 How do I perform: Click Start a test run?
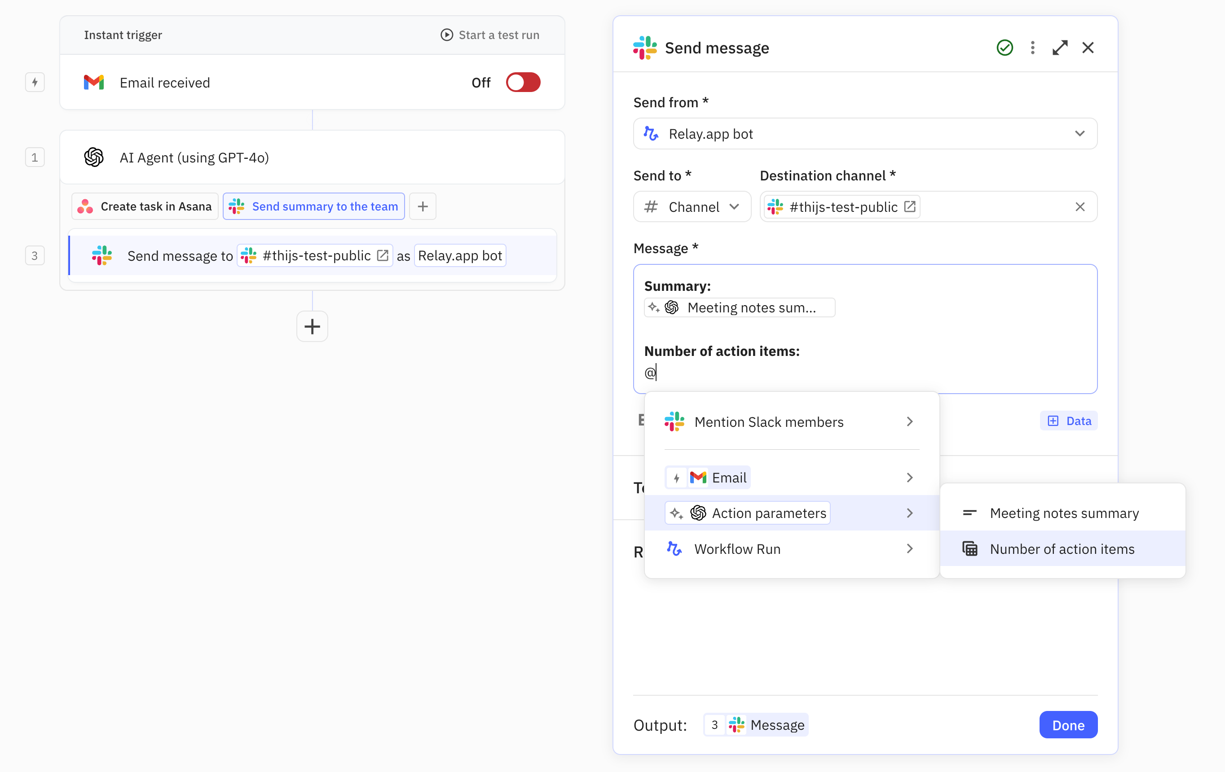click(x=489, y=35)
